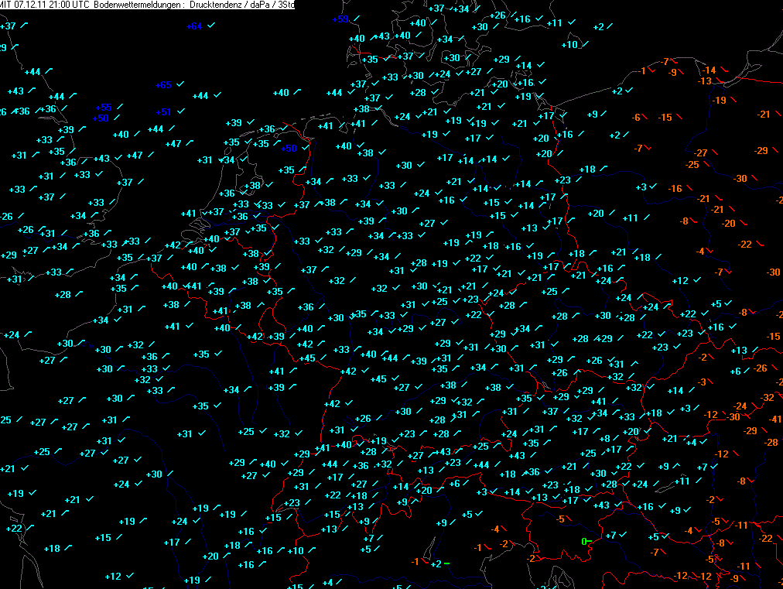Click the tendency symbol beside blue +51

click(x=180, y=111)
